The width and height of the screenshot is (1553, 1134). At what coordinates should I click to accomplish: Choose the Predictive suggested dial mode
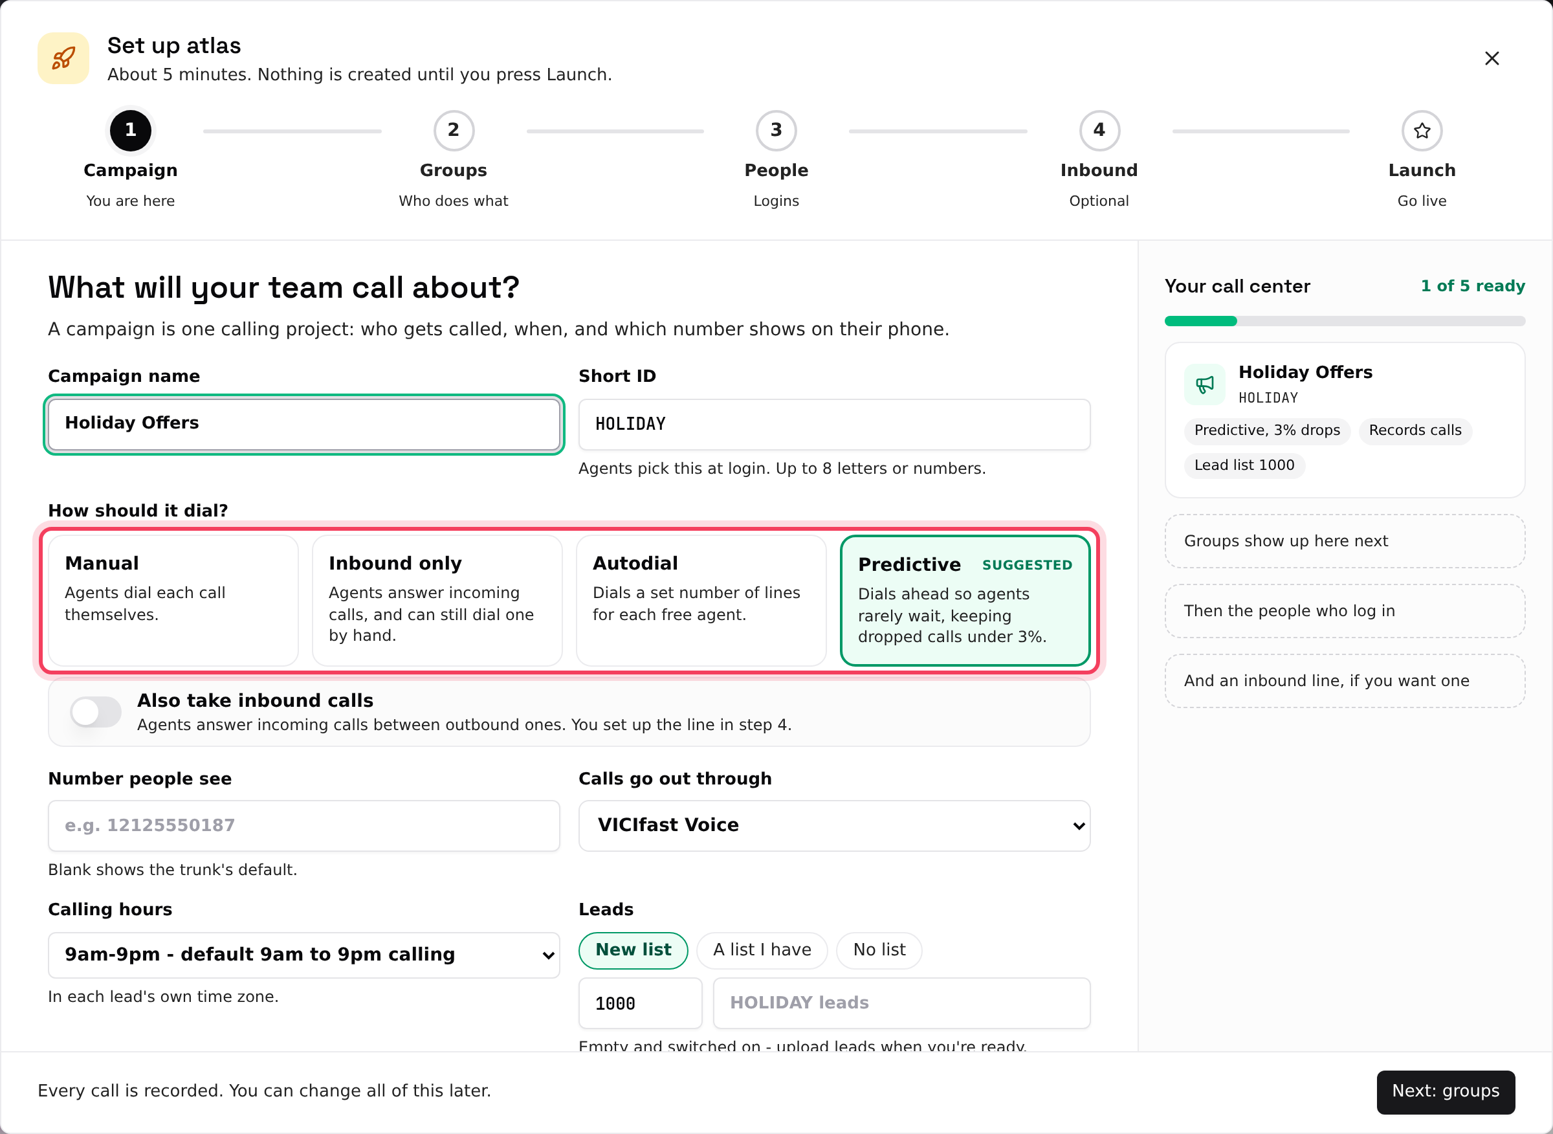[x=965, y=601]
